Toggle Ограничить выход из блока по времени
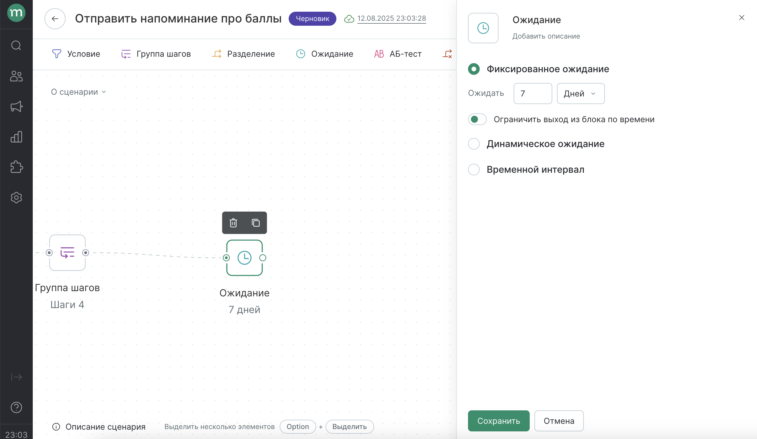The image size is (757, 439). 477,120
